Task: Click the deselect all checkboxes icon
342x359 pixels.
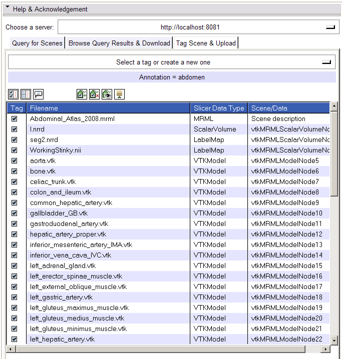Action: [x=26, y=94]
